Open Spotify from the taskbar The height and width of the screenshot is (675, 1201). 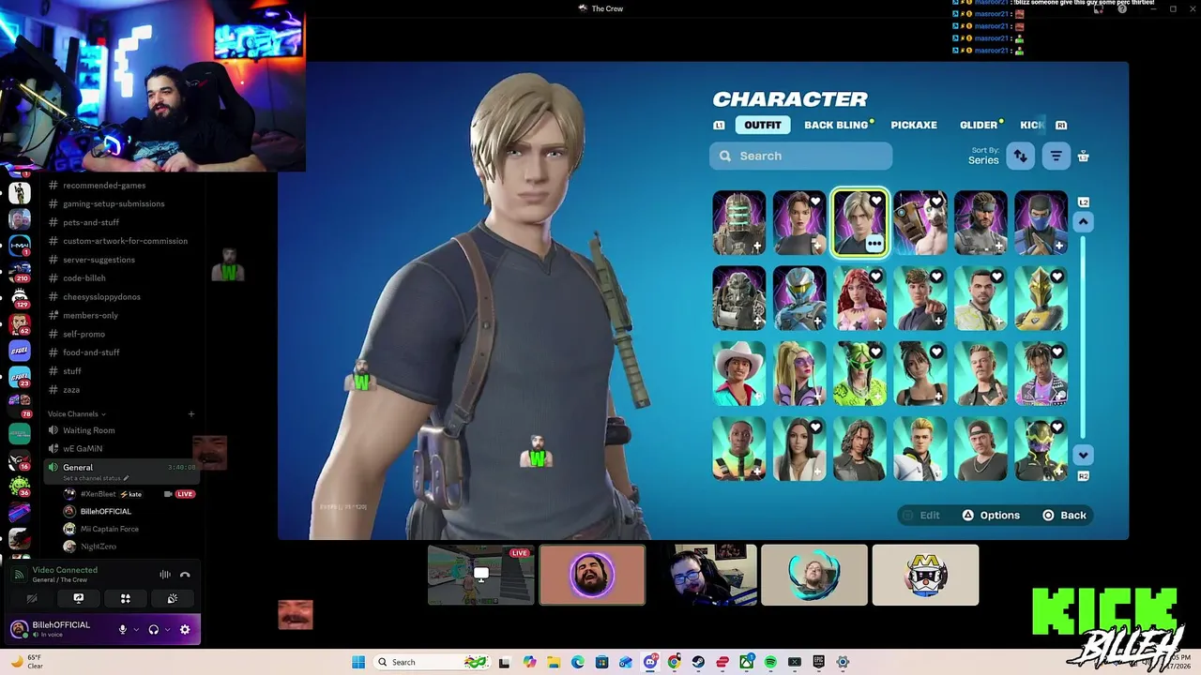tap(770, 662)
